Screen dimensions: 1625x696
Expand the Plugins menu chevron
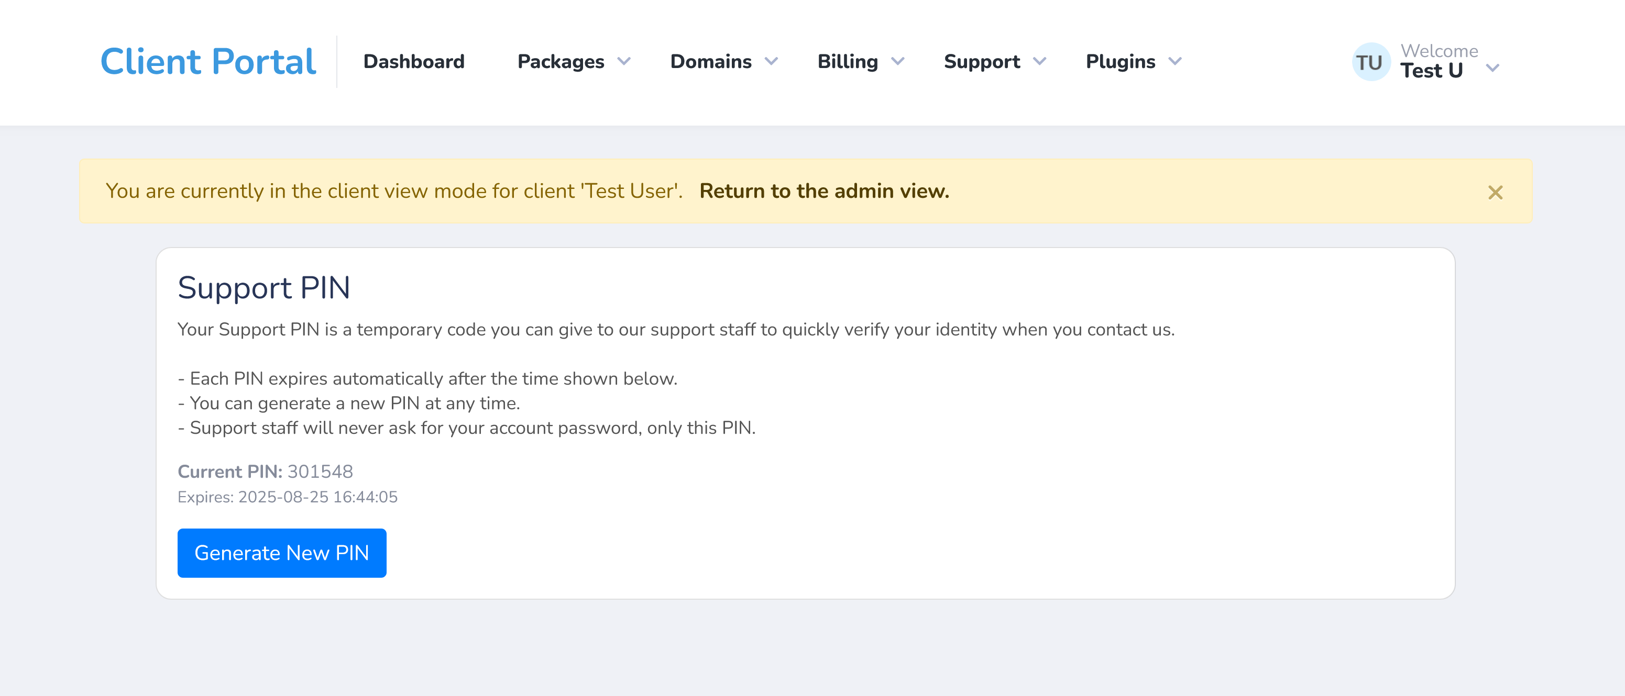(1174, 61)
